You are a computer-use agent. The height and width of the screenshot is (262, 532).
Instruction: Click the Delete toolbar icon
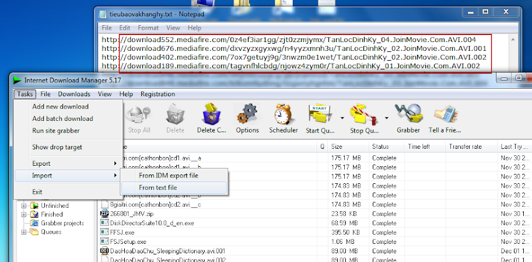click(x=176, y=115)
